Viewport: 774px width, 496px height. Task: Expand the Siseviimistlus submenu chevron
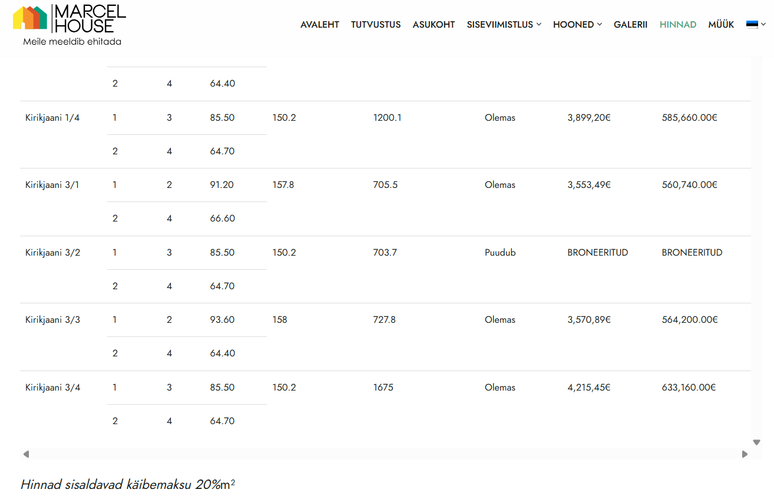(x=539, y=25)
